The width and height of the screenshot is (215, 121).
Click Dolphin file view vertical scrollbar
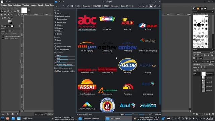(x=160, y=57)
